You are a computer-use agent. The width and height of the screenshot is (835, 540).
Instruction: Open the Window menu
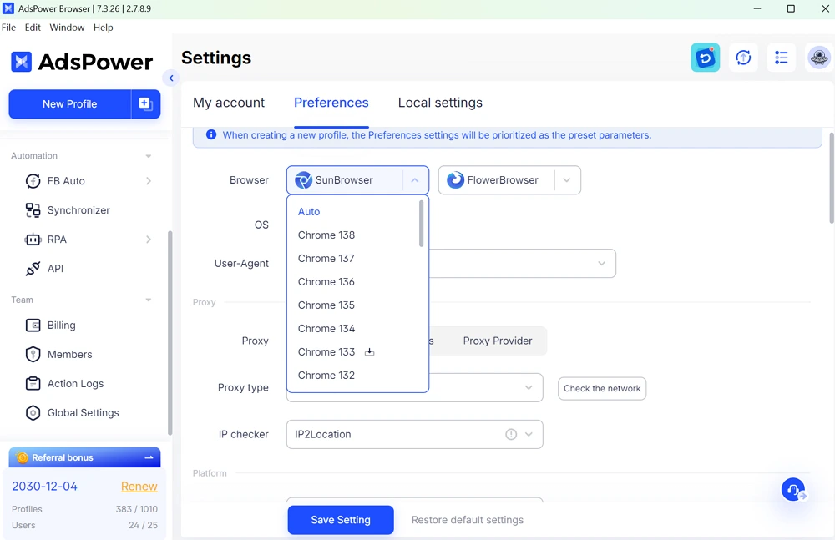point(67,28)
